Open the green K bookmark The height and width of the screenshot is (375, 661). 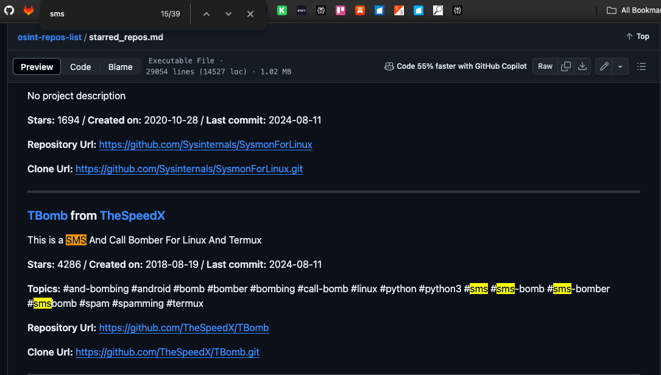[282, 10]
